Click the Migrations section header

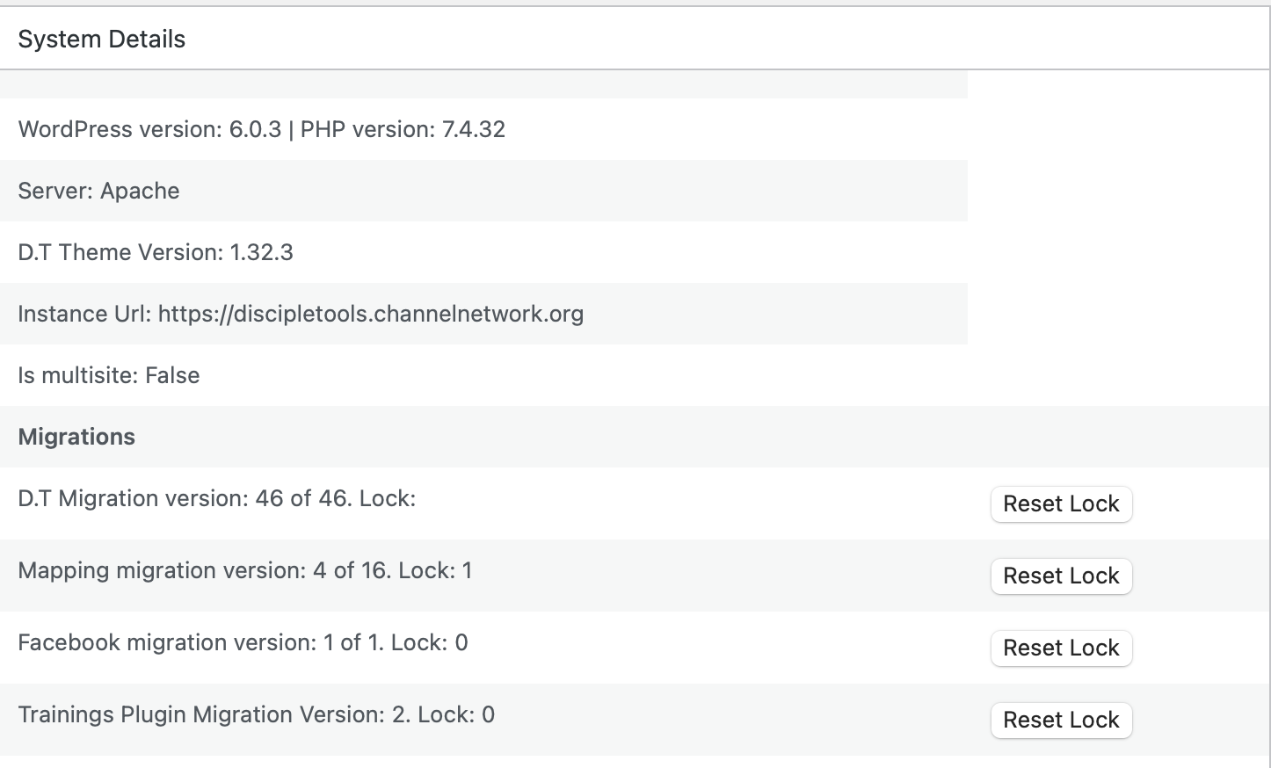click(76, 437)
